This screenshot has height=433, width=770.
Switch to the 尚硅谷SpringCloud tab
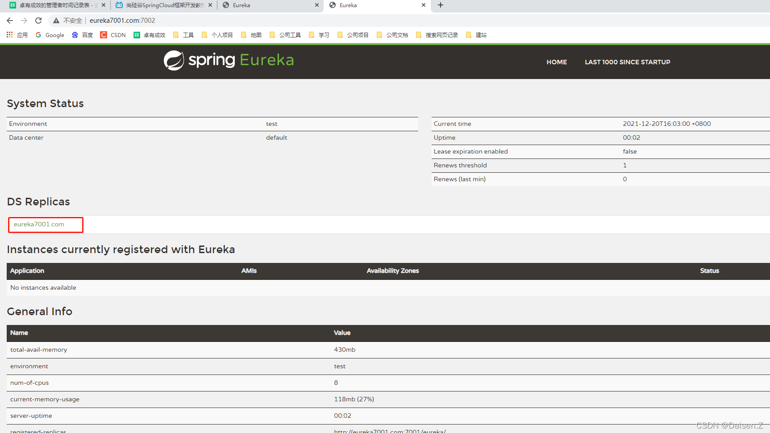pyautogui.click(x=164, y=5)
